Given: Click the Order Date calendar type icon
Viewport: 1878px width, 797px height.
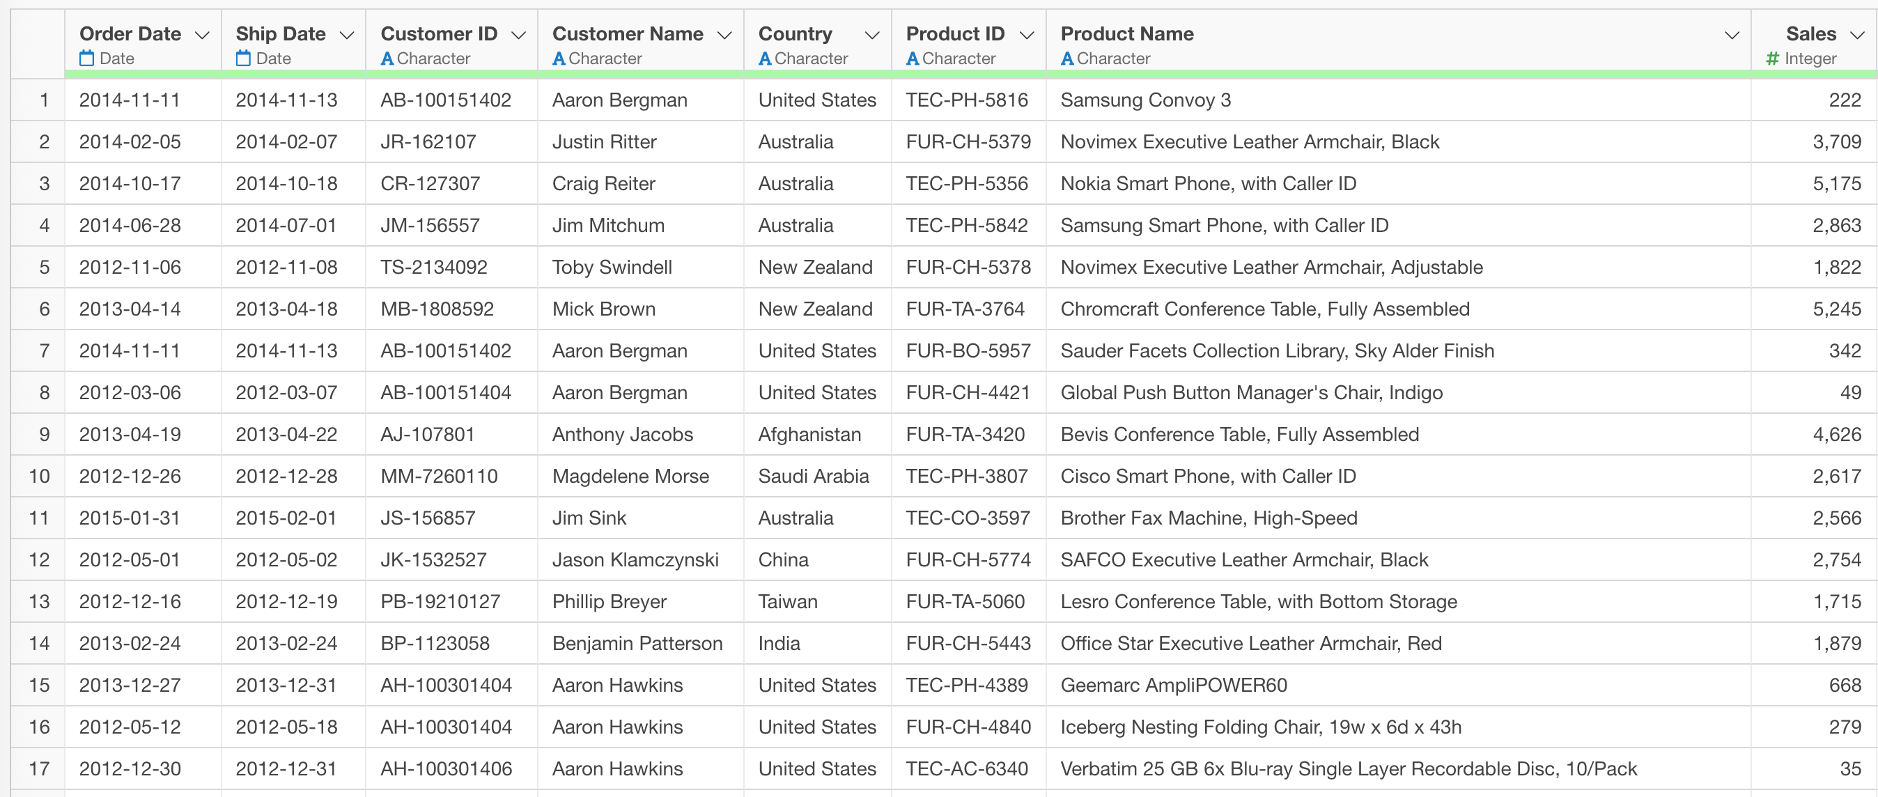Looking at the screenshot, I should 87,59.
